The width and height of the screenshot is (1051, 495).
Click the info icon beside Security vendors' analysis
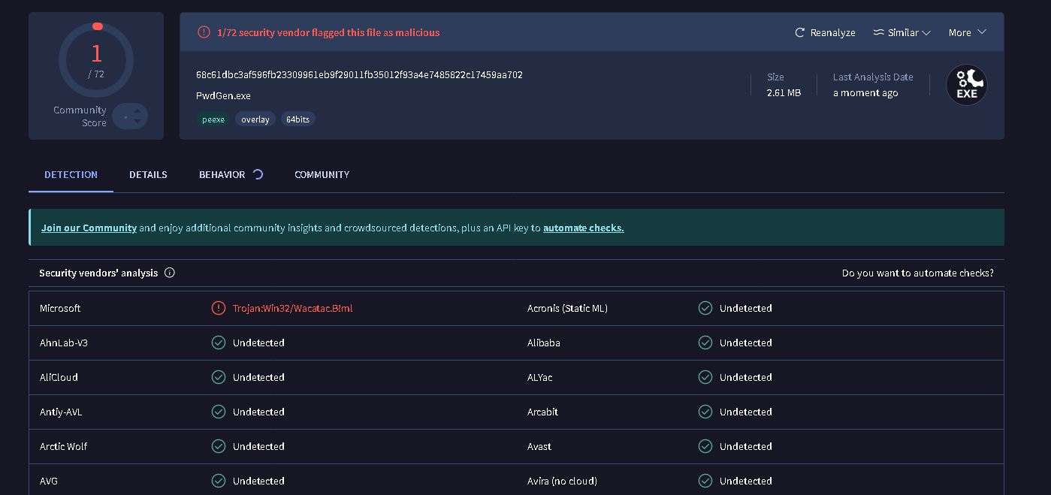coord(170,273)
